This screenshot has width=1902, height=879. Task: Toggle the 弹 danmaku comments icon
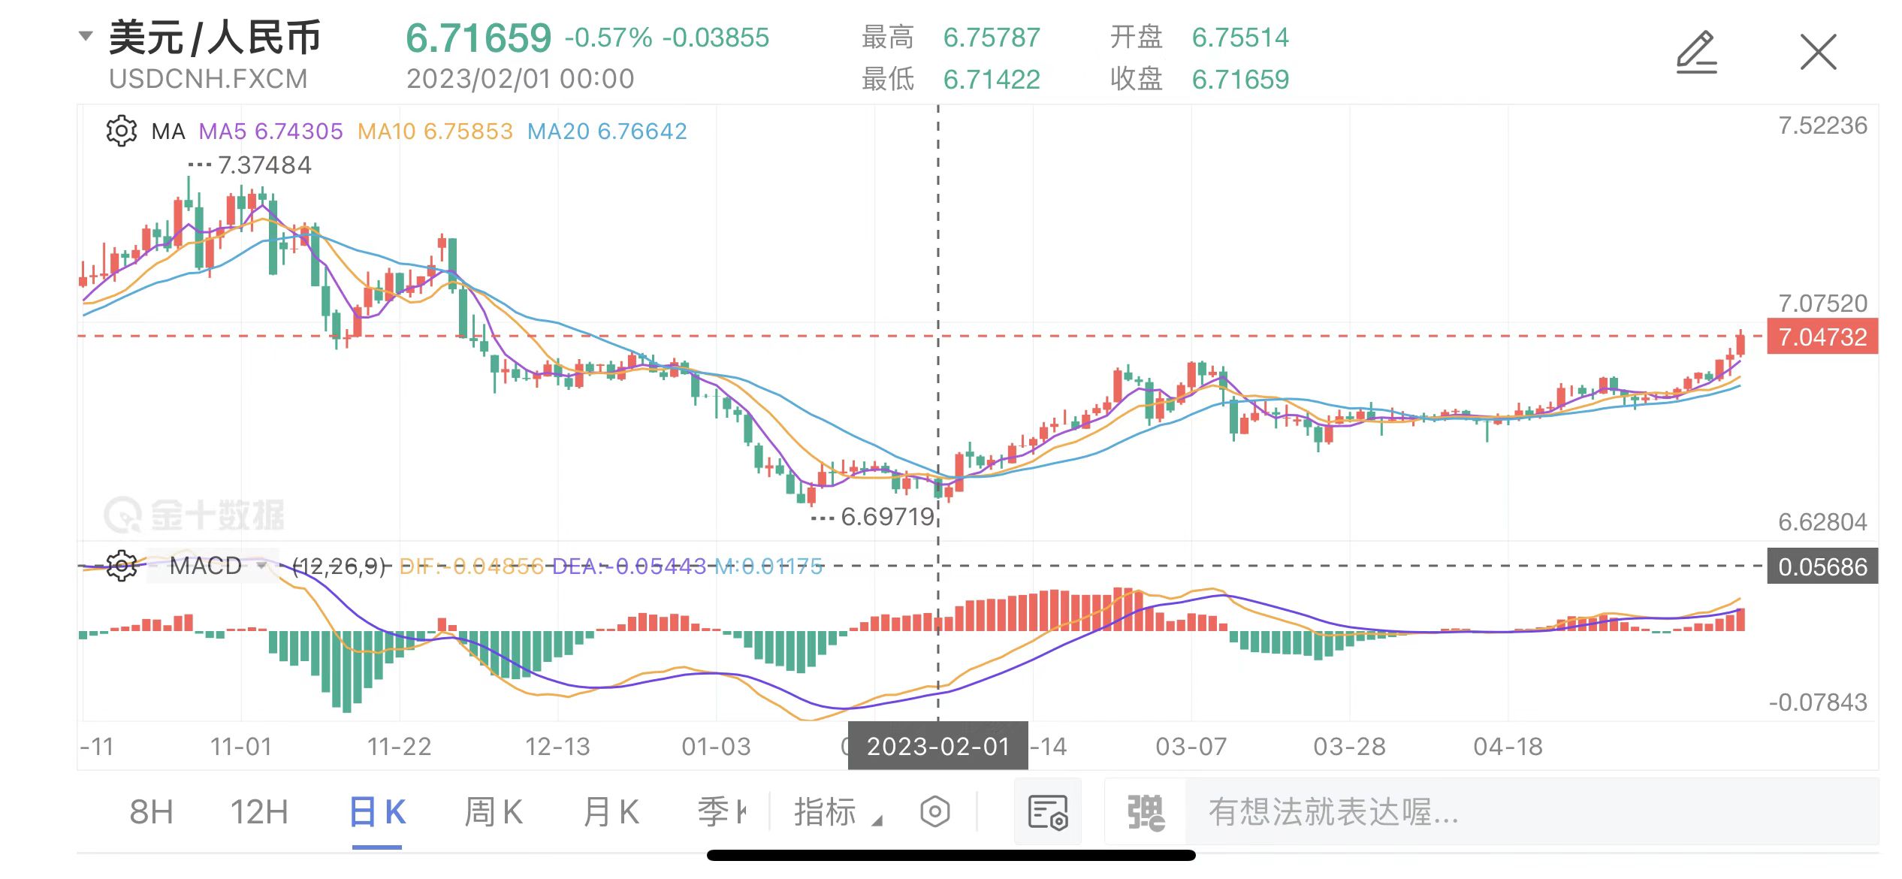click(1145, 812)
